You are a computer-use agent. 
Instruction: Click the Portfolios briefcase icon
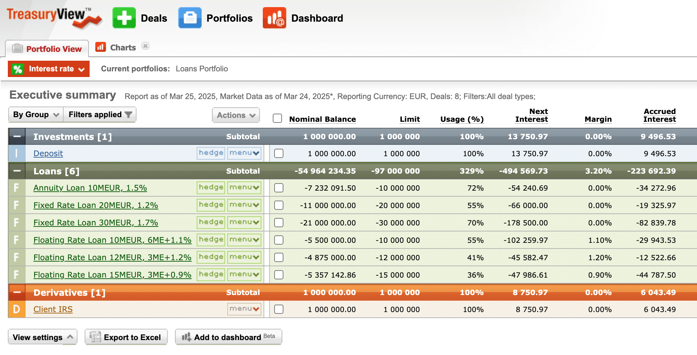coord(190,18)
